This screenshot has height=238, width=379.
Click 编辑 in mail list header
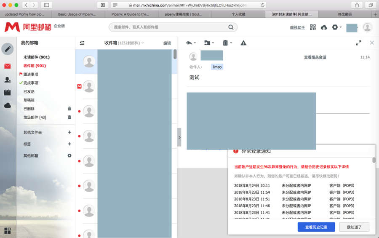click(167, 43)
